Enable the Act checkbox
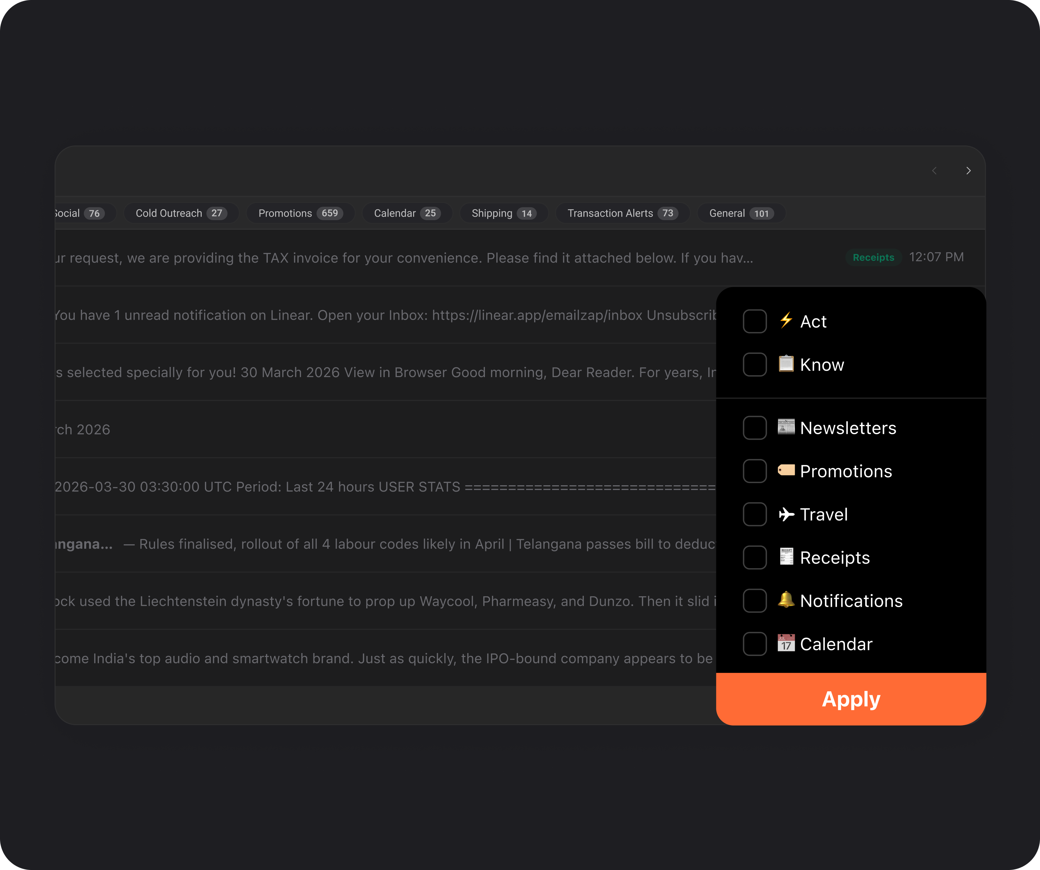Screen dimensions: 1040x870 [x=754, y=321]
